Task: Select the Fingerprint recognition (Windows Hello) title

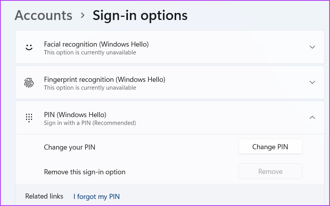Action: pos(105,80)
